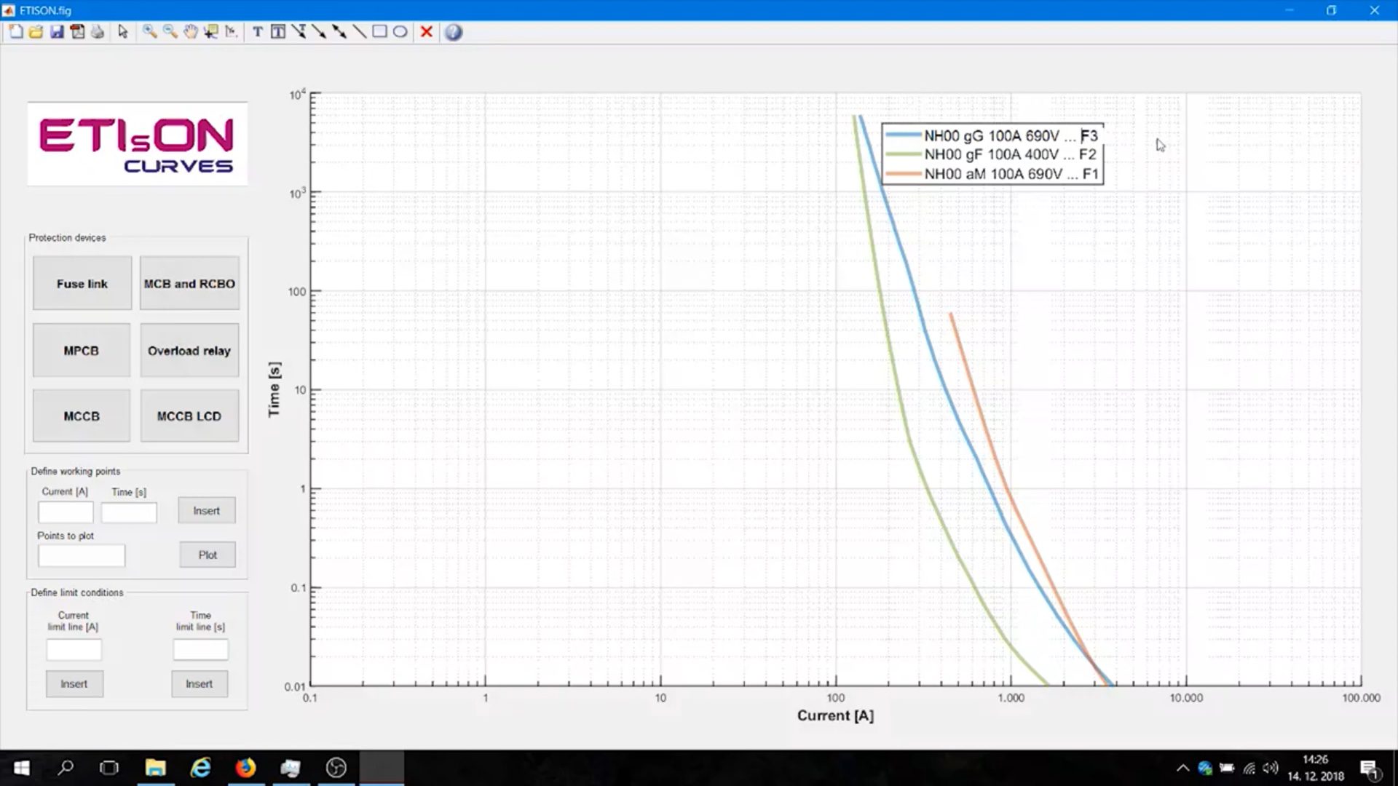Open the Overload relay device selector
The image size is (1398, 786).
(189, 351)
